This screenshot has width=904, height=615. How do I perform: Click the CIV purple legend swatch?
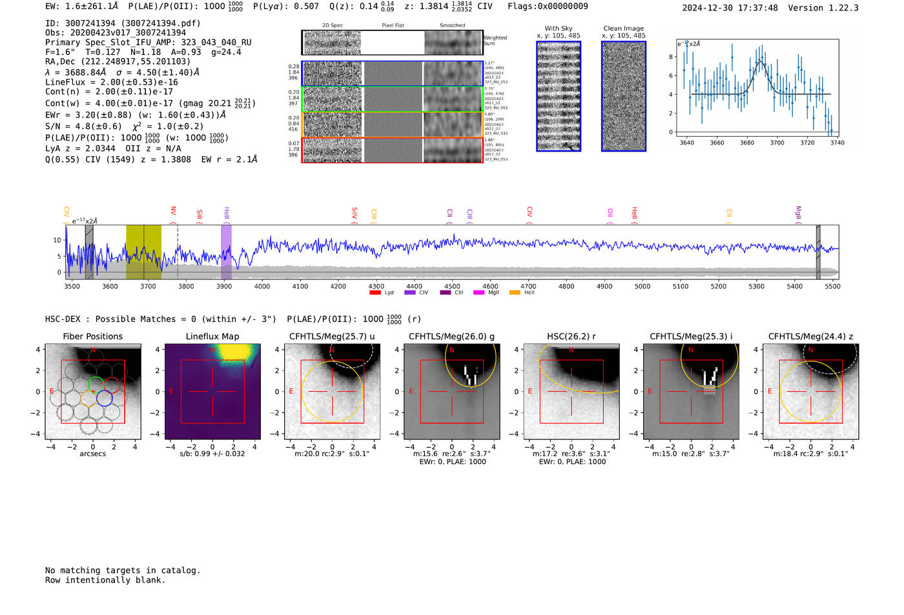pos(409,293)
